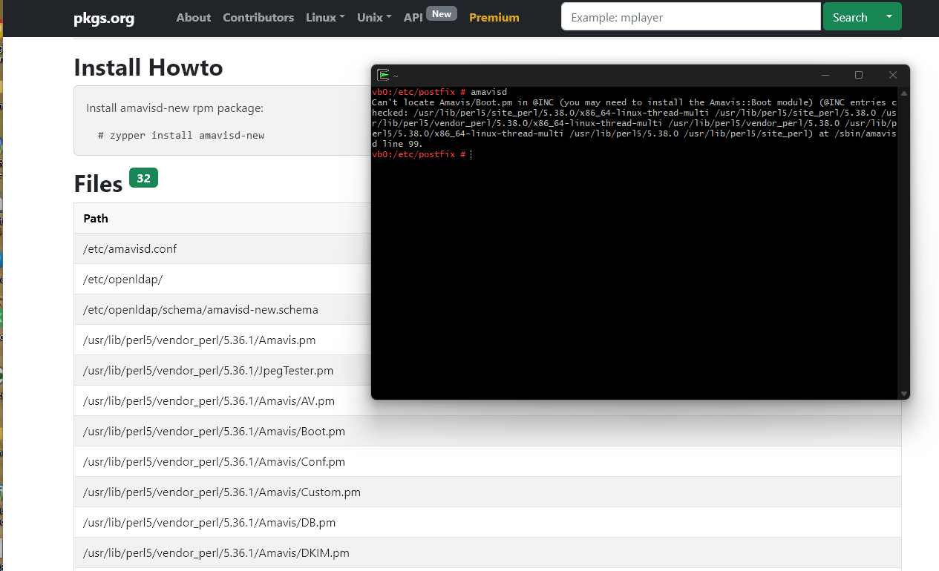939x571 pixels.
Task: Click the terminal scrollbar down arrow
Action: pos(903,394)
